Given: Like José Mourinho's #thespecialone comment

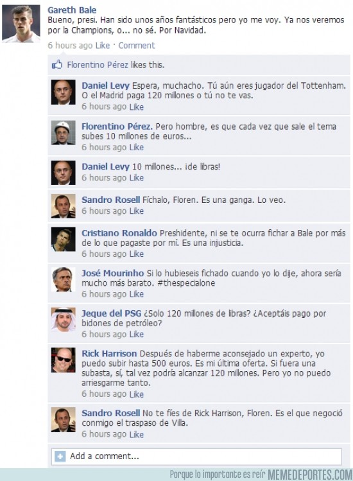Looking at the screenshot, I should pos(137,294).
